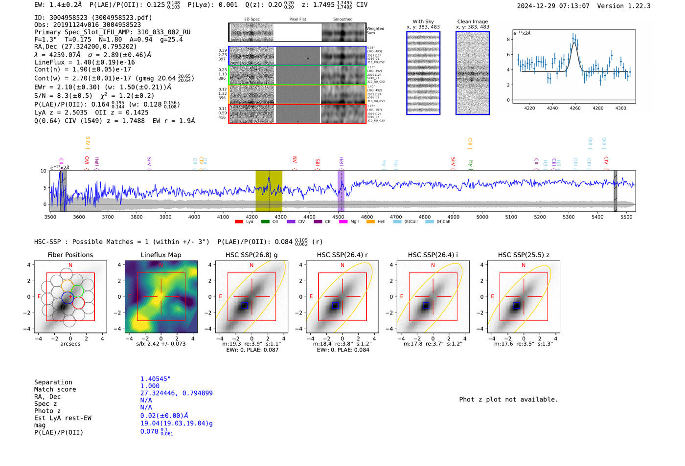The image size is (685, 466).
Task: Open the HSC SSP(25.5) z image
Action: [x=524, y=297]
